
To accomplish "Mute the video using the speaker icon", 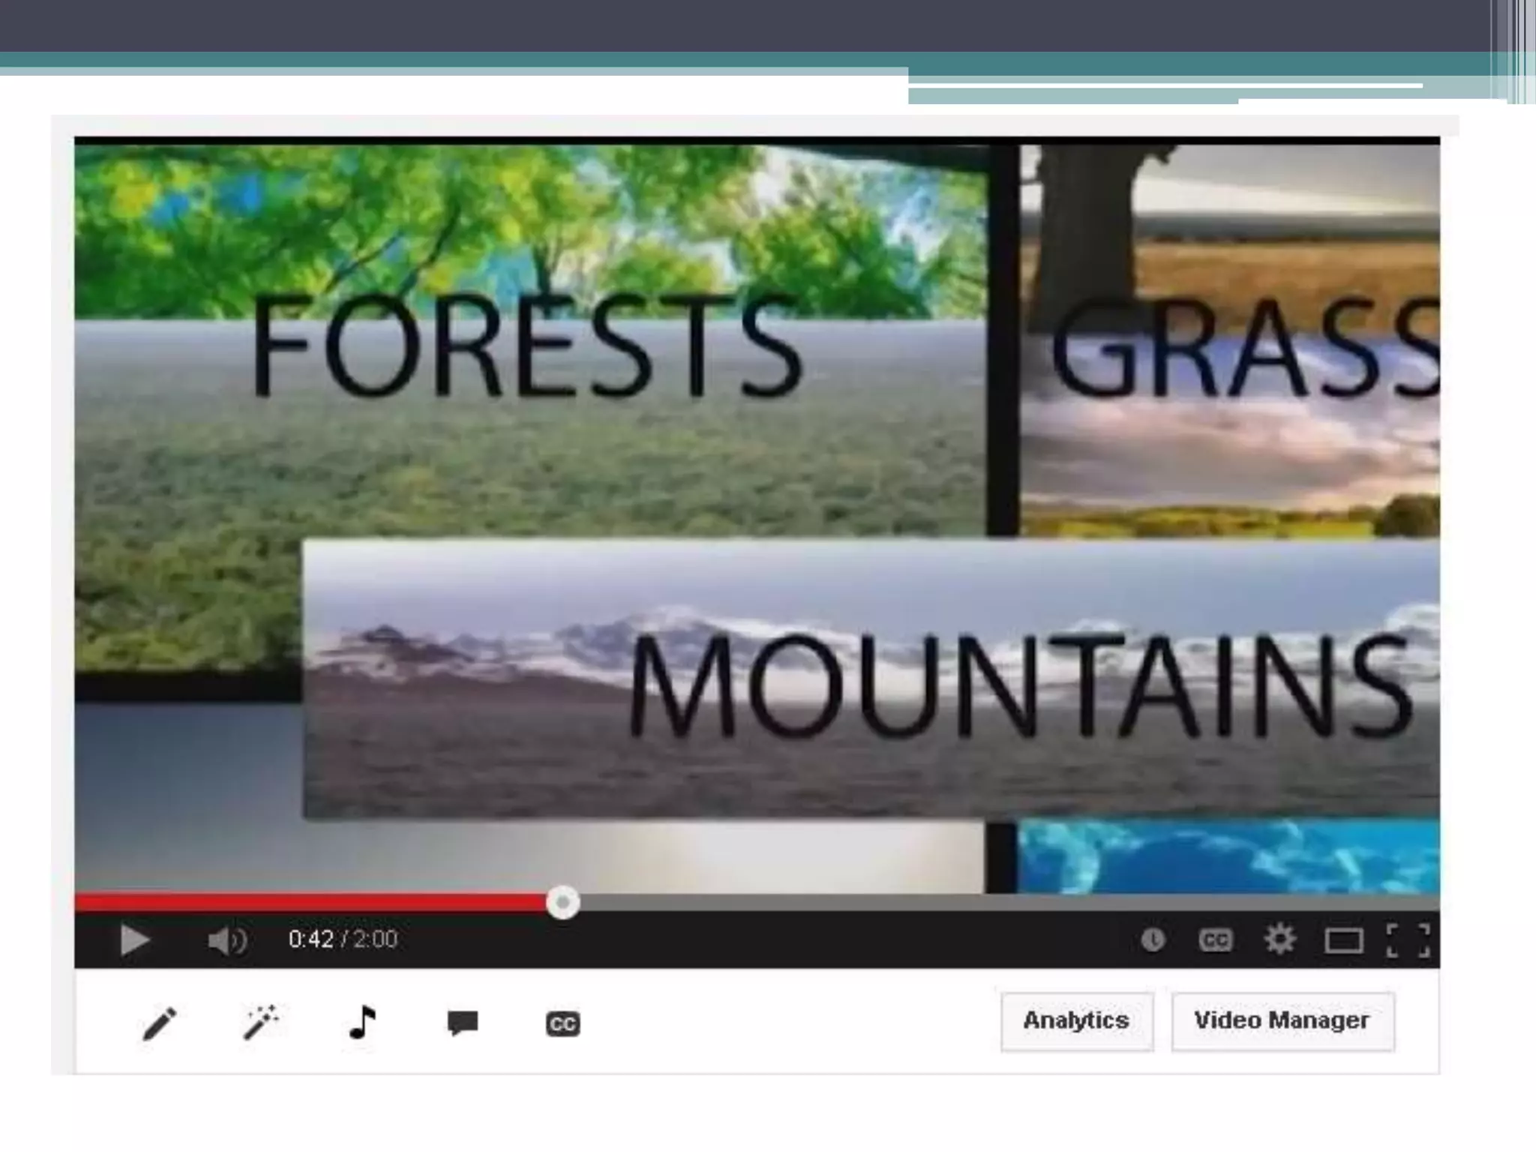I will coord(226,940).
